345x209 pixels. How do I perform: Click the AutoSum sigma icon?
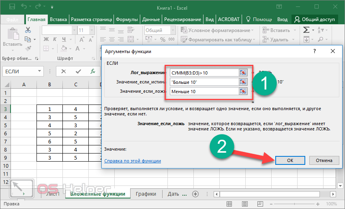click(x=306, y=30)
